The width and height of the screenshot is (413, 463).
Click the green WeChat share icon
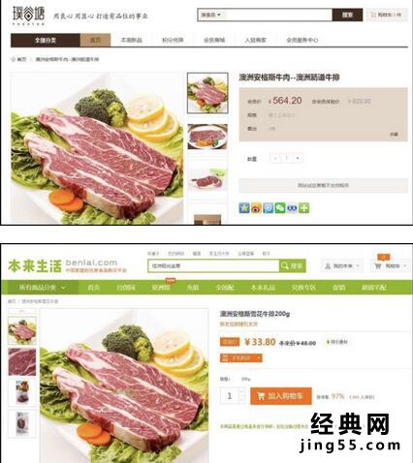click(280, 208)
